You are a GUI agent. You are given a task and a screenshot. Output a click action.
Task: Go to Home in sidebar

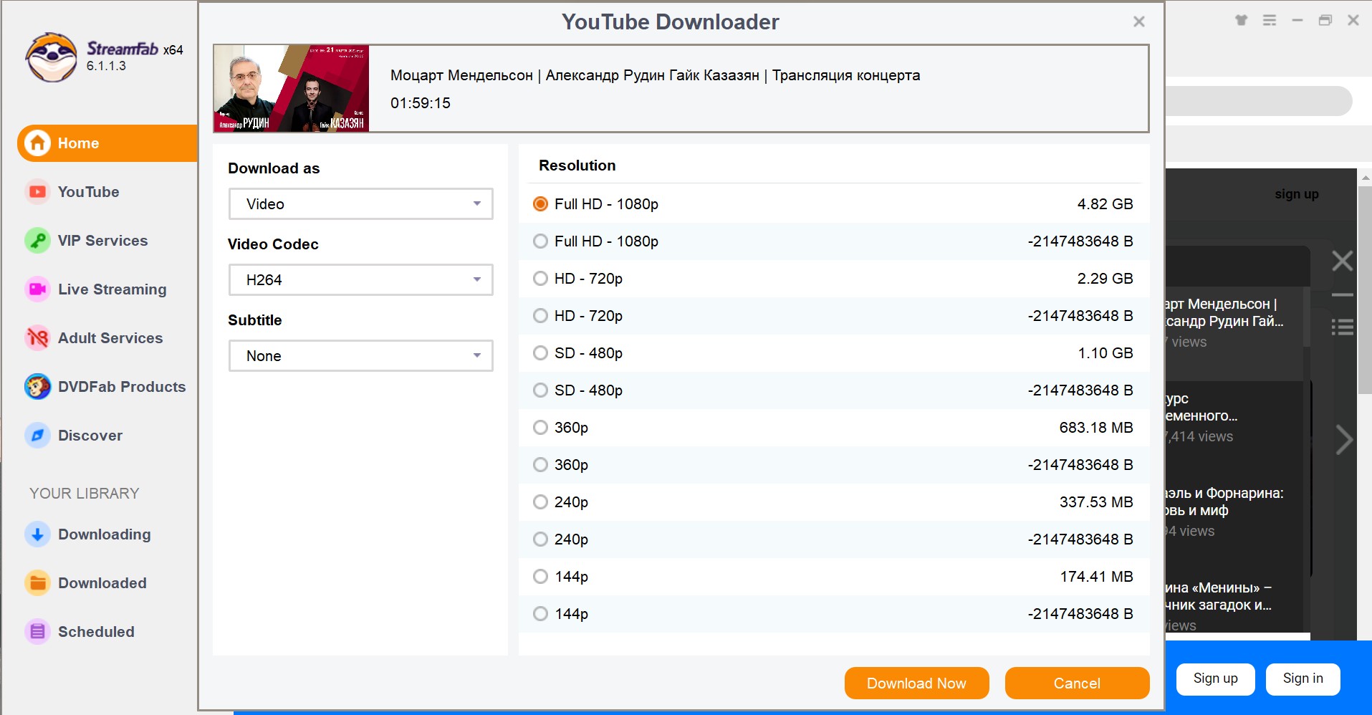pyautogui.click(x=107, y=143)
